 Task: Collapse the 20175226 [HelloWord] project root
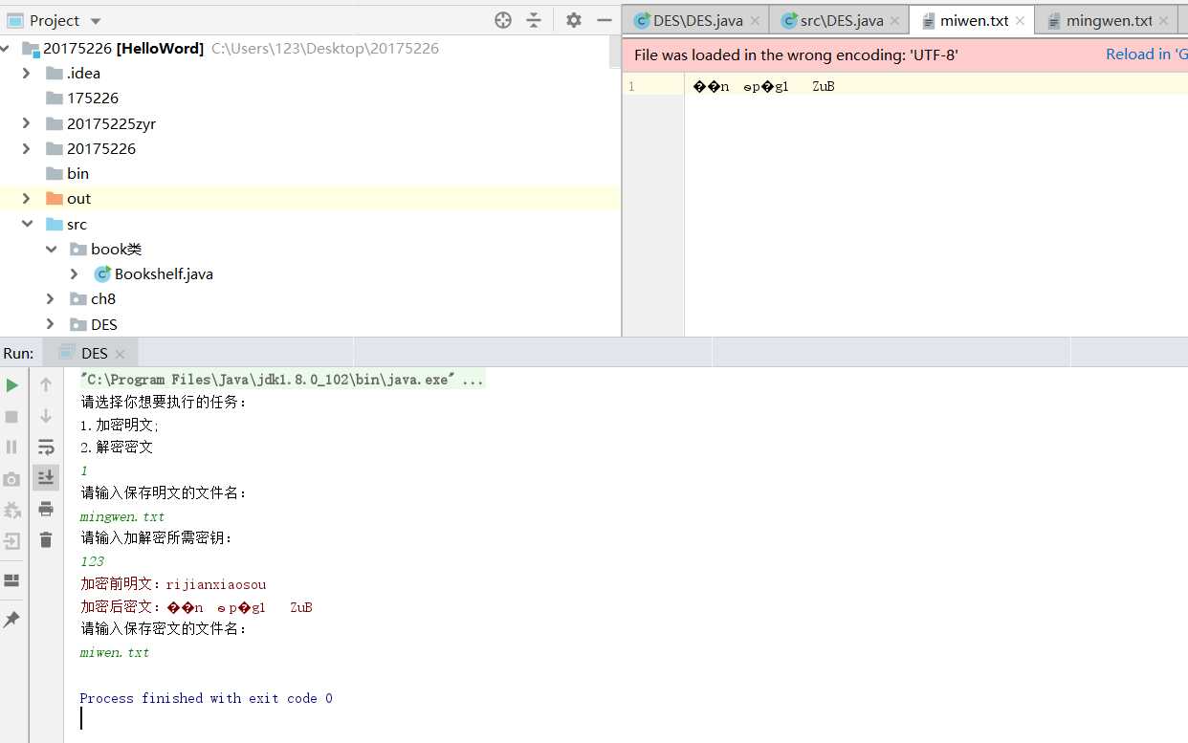[7, 48]
